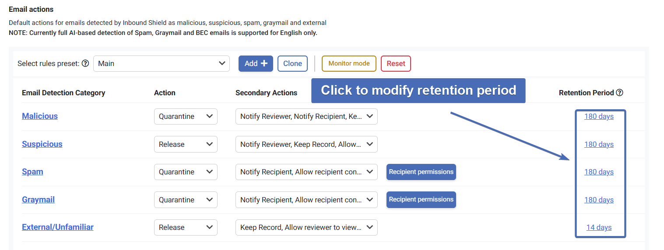Image resolution: width=664 pixels, height=250 pixels.
Task: Modify the 180 days retention for Malicious
Action: [x=599, y=116]
